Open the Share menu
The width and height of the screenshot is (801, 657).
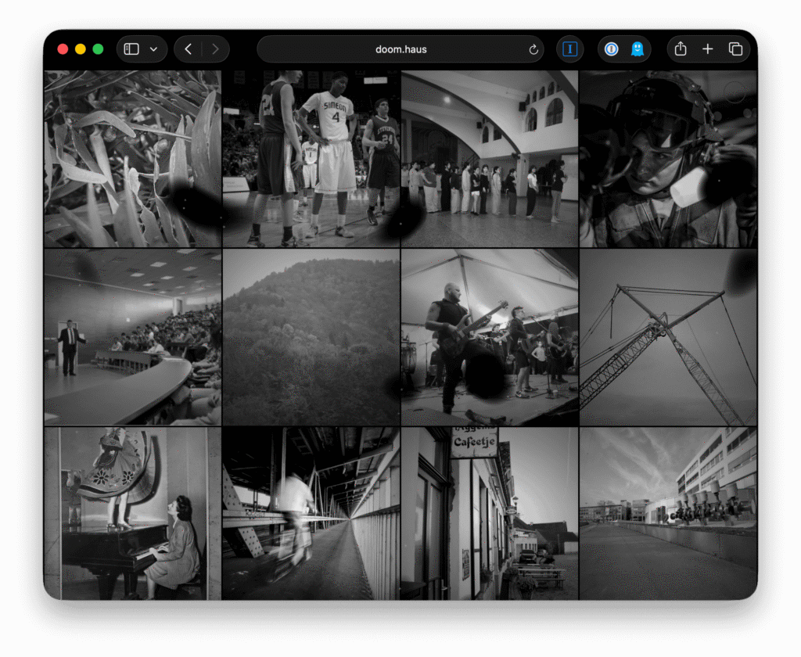681,49
